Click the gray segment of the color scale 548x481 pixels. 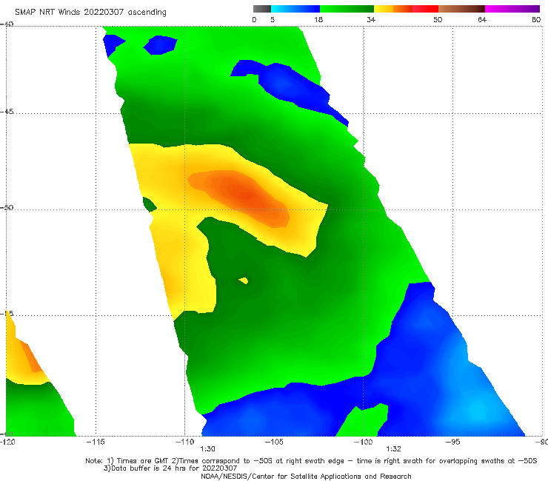(x=262, y=9)
